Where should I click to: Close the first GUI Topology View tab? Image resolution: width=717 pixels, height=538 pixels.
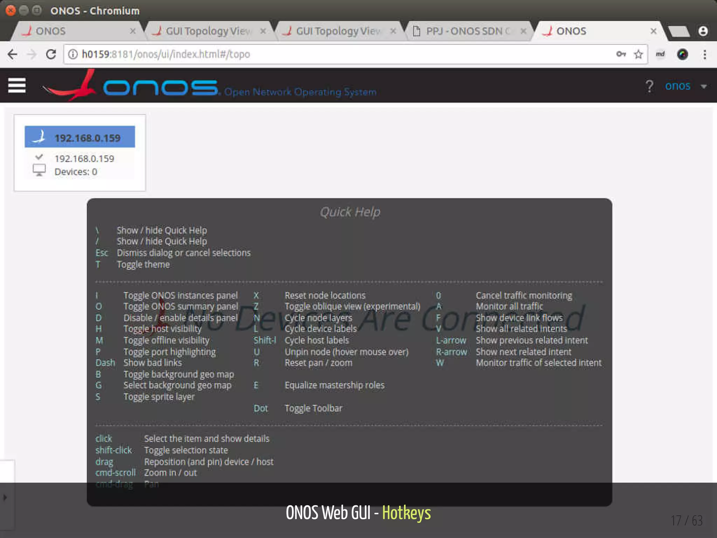tap(263, 31)
